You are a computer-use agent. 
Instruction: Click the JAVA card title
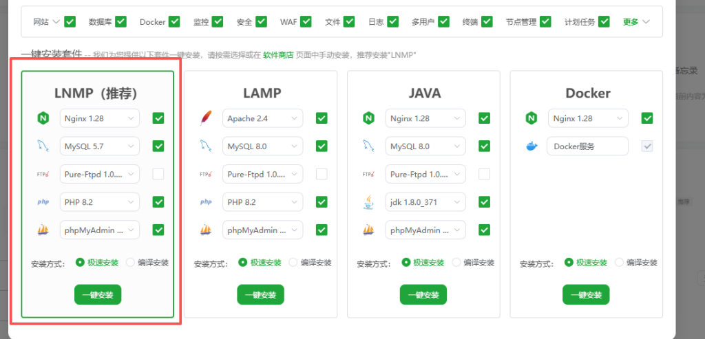(x=425, y=93)
